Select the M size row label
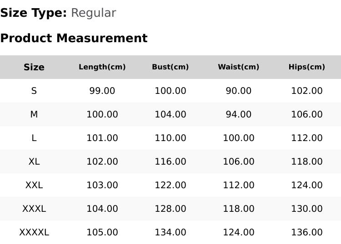This screenshot has height=244, width=341. pos(34,114)
